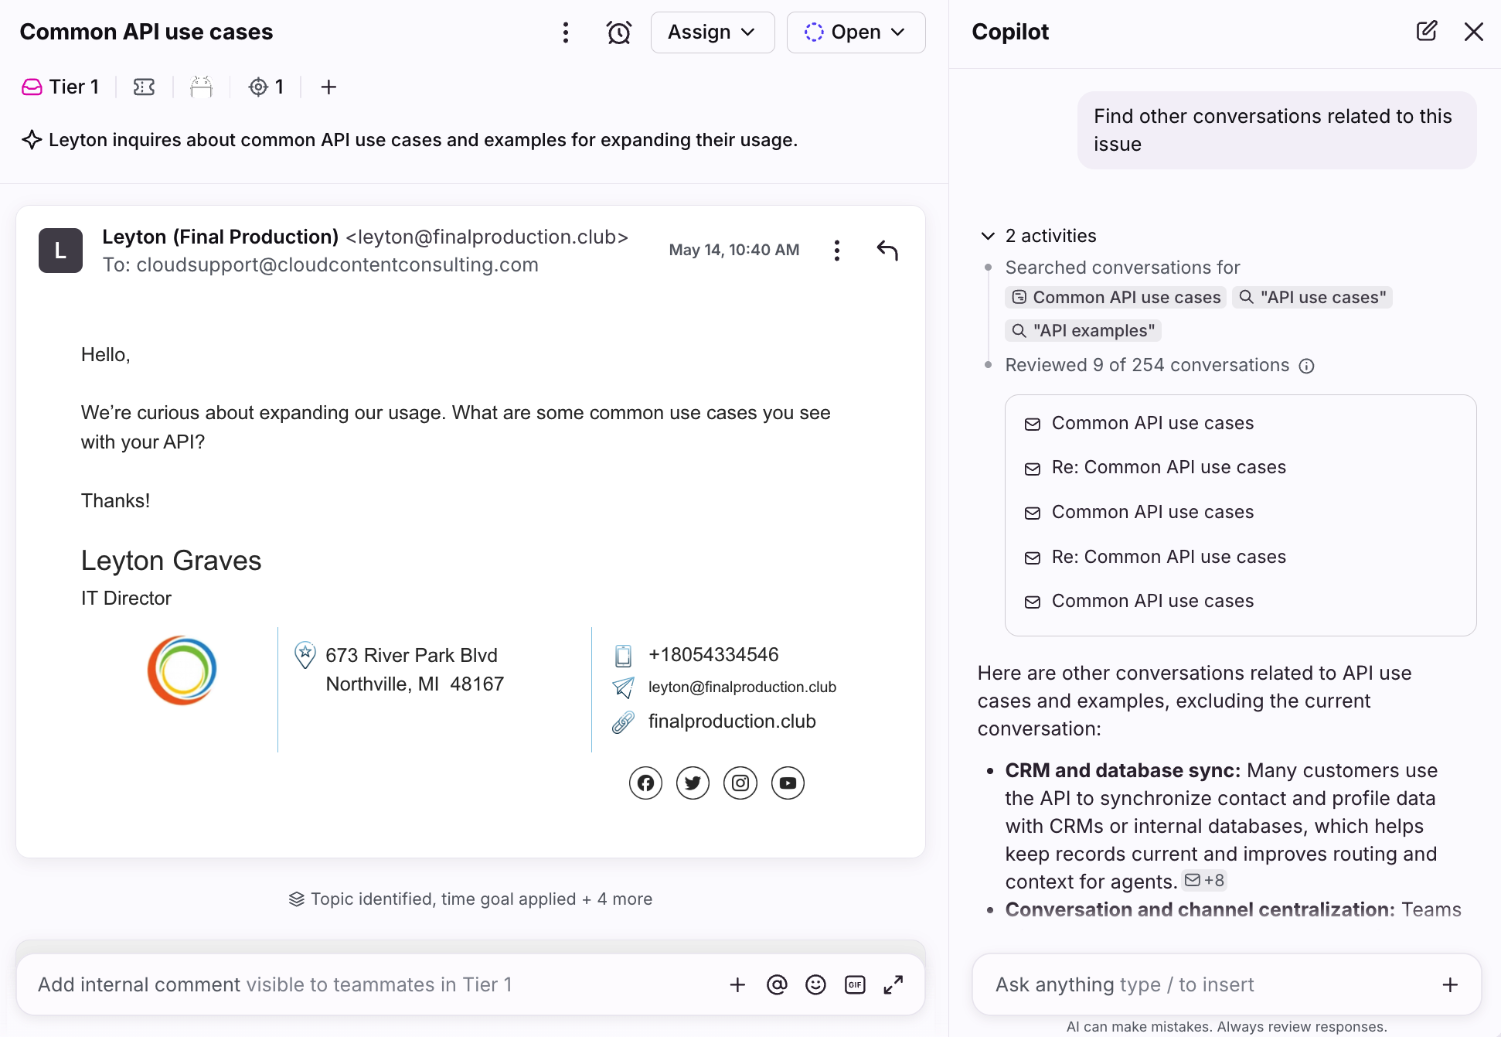Click the castle-shaped icon beside the ticket icon
The width and height of the screenshot is (1501, 1037).
[x=201, y=87]
